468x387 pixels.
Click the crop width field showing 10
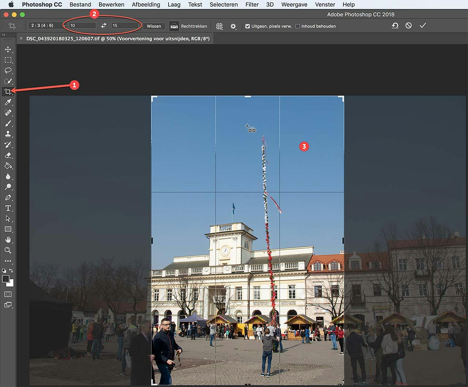pyautogui.click(x=83, y=26)
